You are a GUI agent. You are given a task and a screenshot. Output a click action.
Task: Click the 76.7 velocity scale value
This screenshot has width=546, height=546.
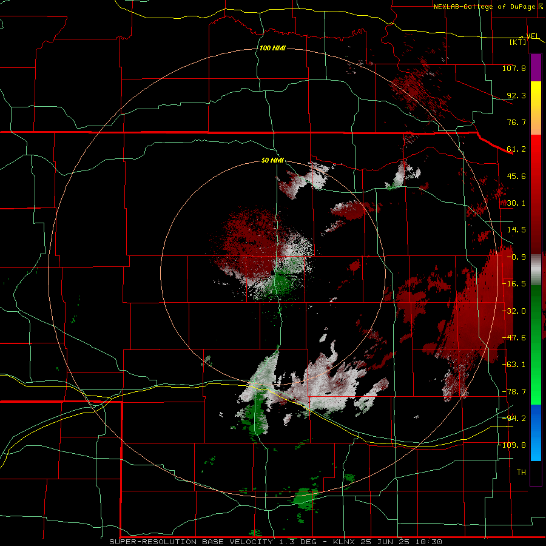[x=516, y=122]
